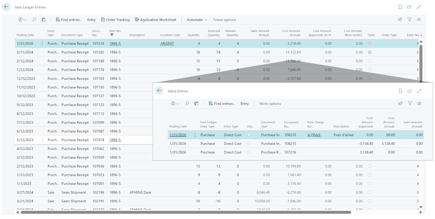Toggle list view layout in Value Entries
This screenshot has height=219, width=435.
[x=419, y=104]
